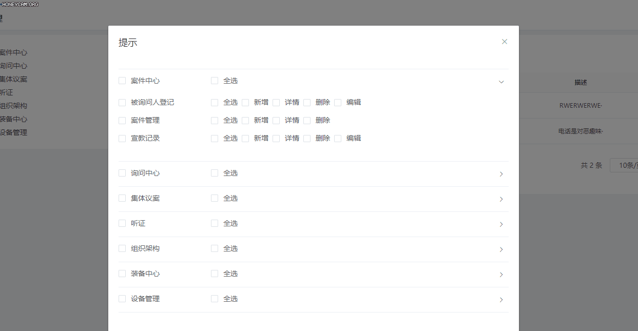Viewport: 638px width, 331px height.
Task: Enable 删除 for 案件管理
Action: tap(307, 120)
